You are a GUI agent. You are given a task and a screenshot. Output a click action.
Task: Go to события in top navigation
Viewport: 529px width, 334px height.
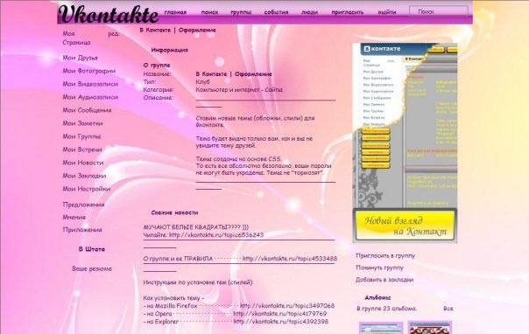(x=276, y=12)
